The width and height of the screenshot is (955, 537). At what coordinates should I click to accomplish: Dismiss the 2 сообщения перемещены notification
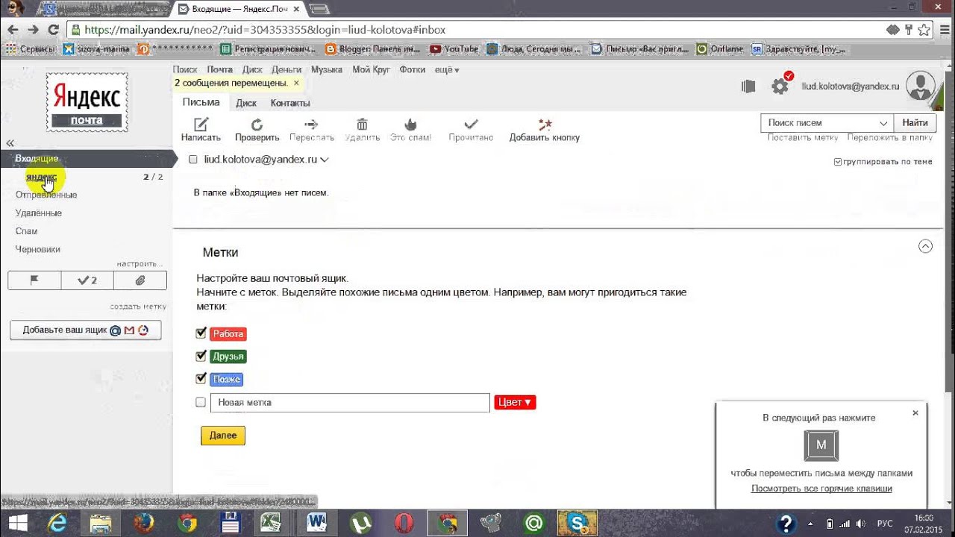point(296,83)
